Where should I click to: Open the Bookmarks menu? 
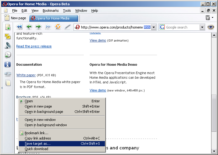tap(50, 11)
